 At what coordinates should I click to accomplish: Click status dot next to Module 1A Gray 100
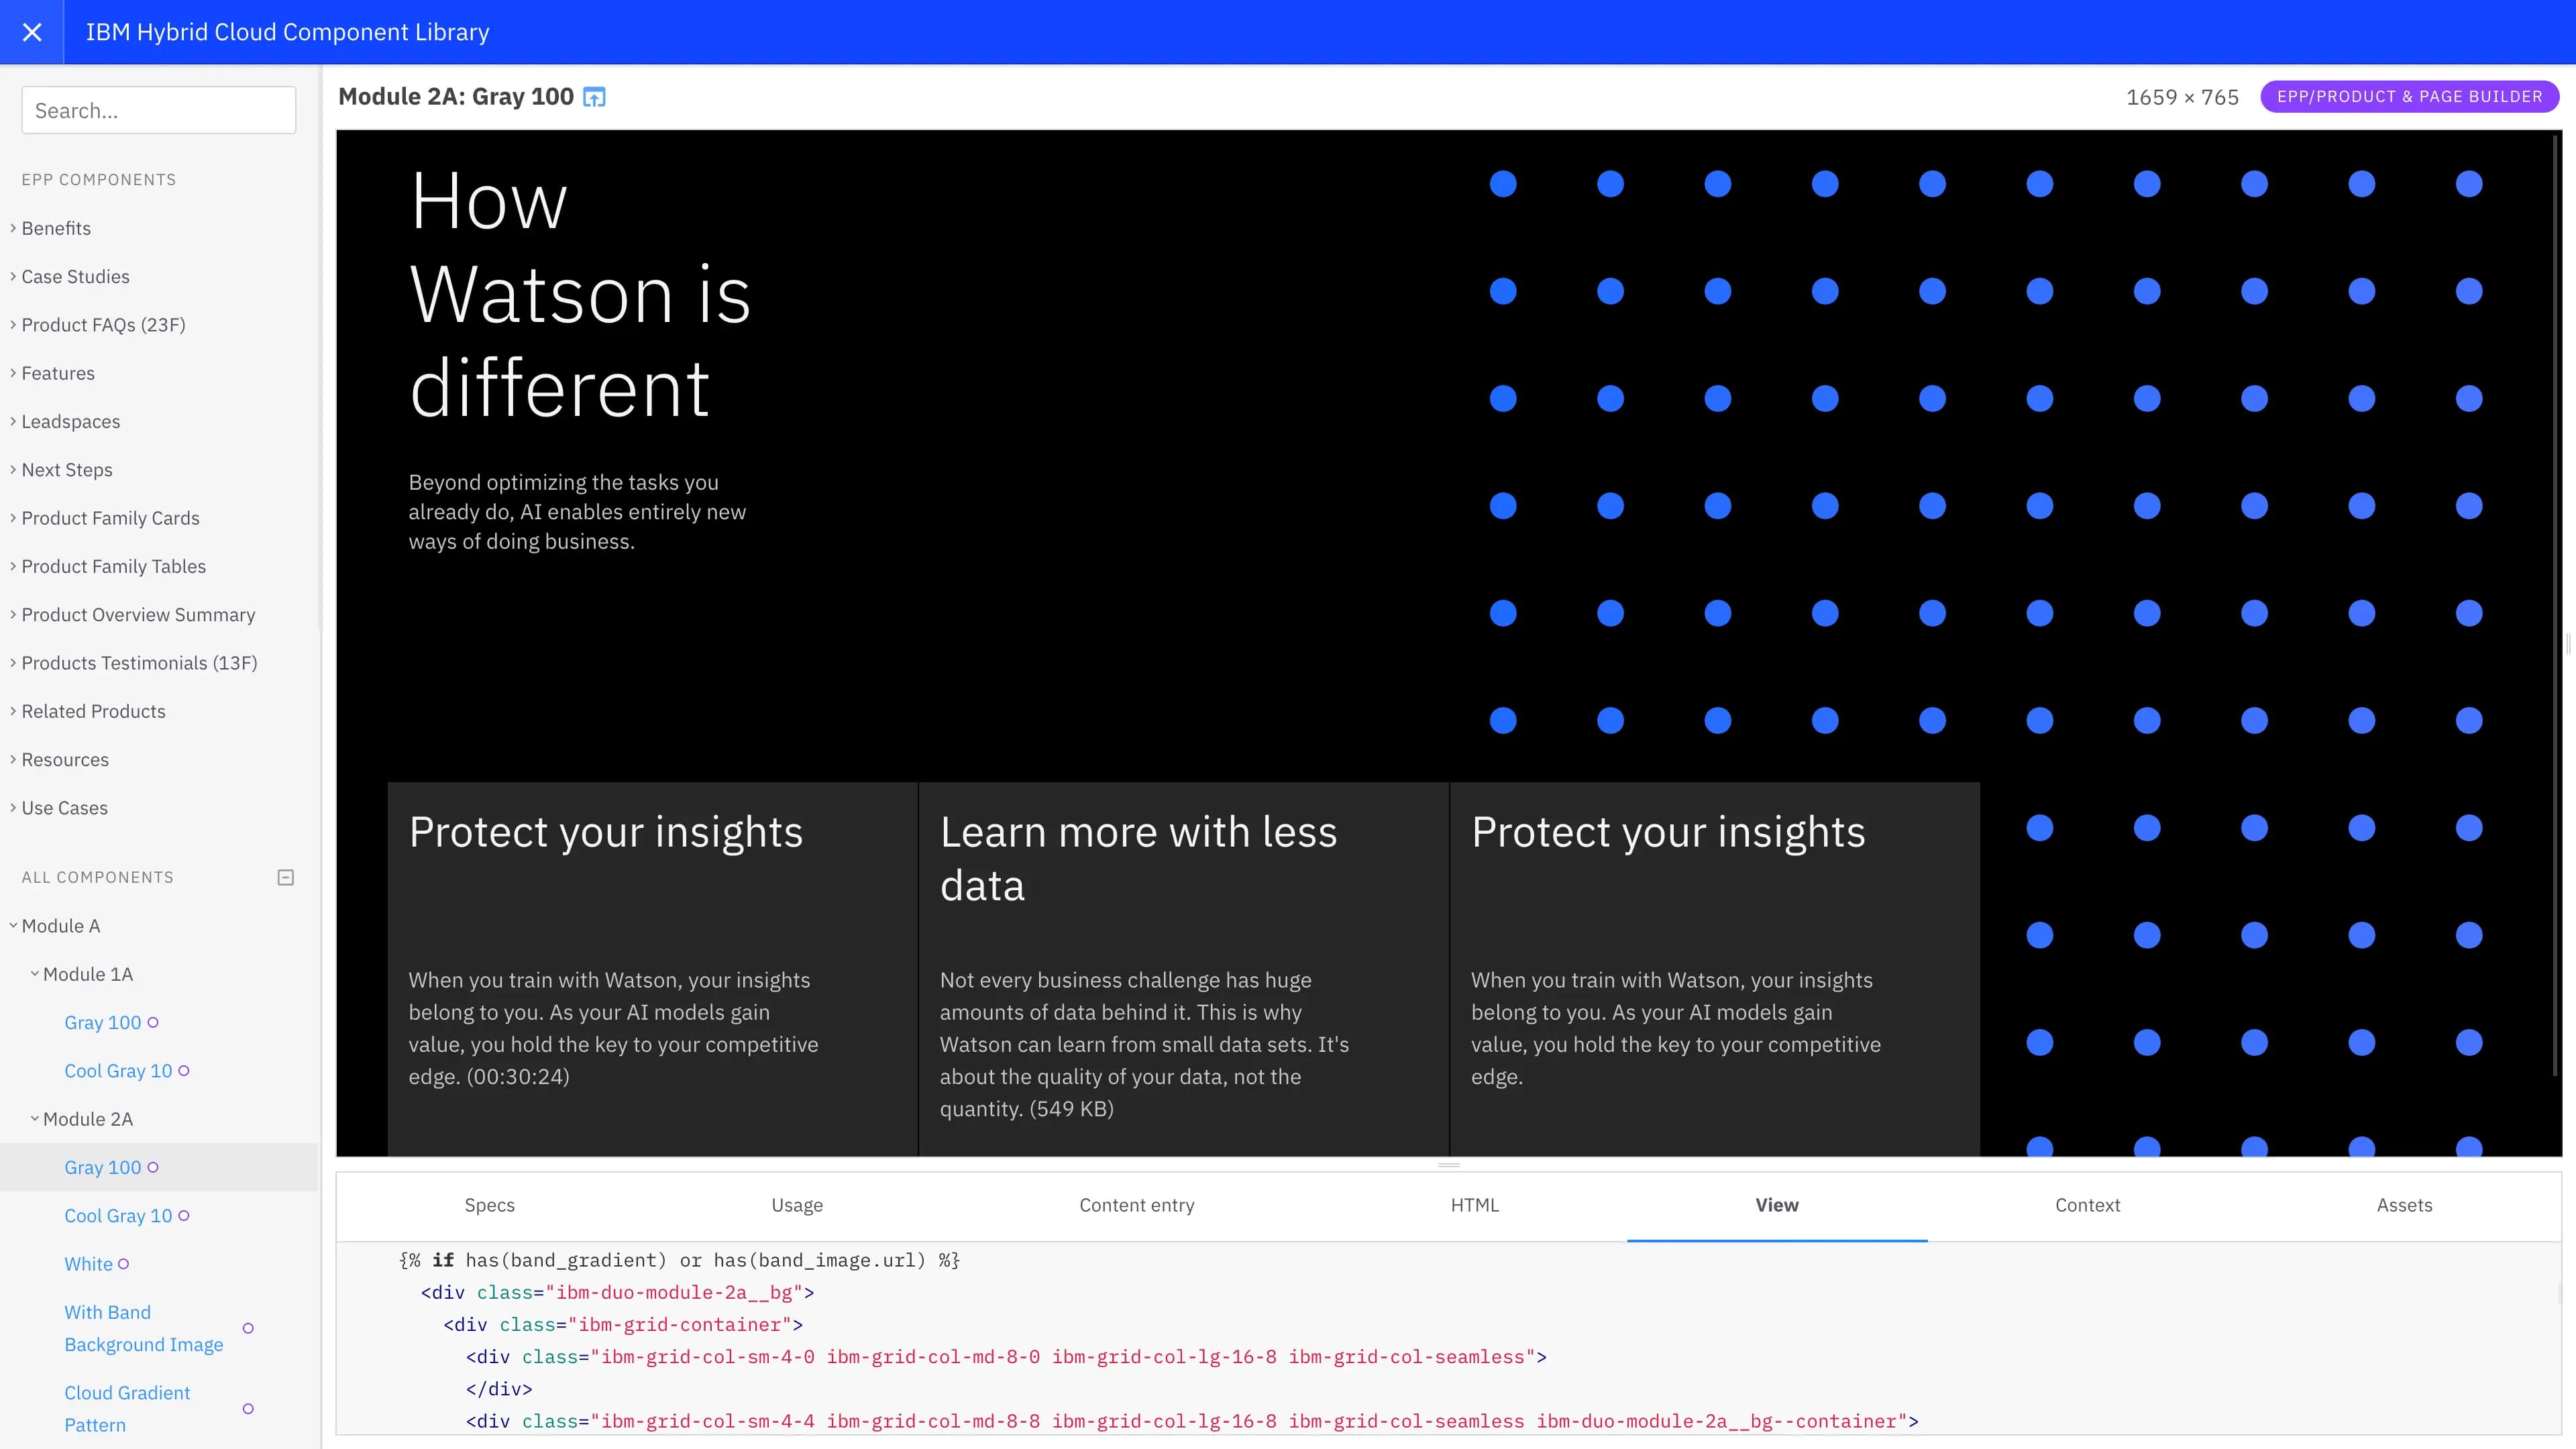[153, 1022]
